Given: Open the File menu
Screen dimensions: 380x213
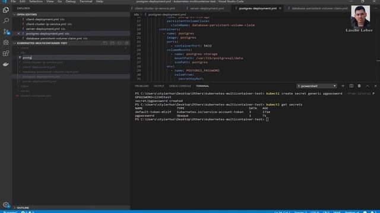Looking at the screenshot, I should pos(13,1).
